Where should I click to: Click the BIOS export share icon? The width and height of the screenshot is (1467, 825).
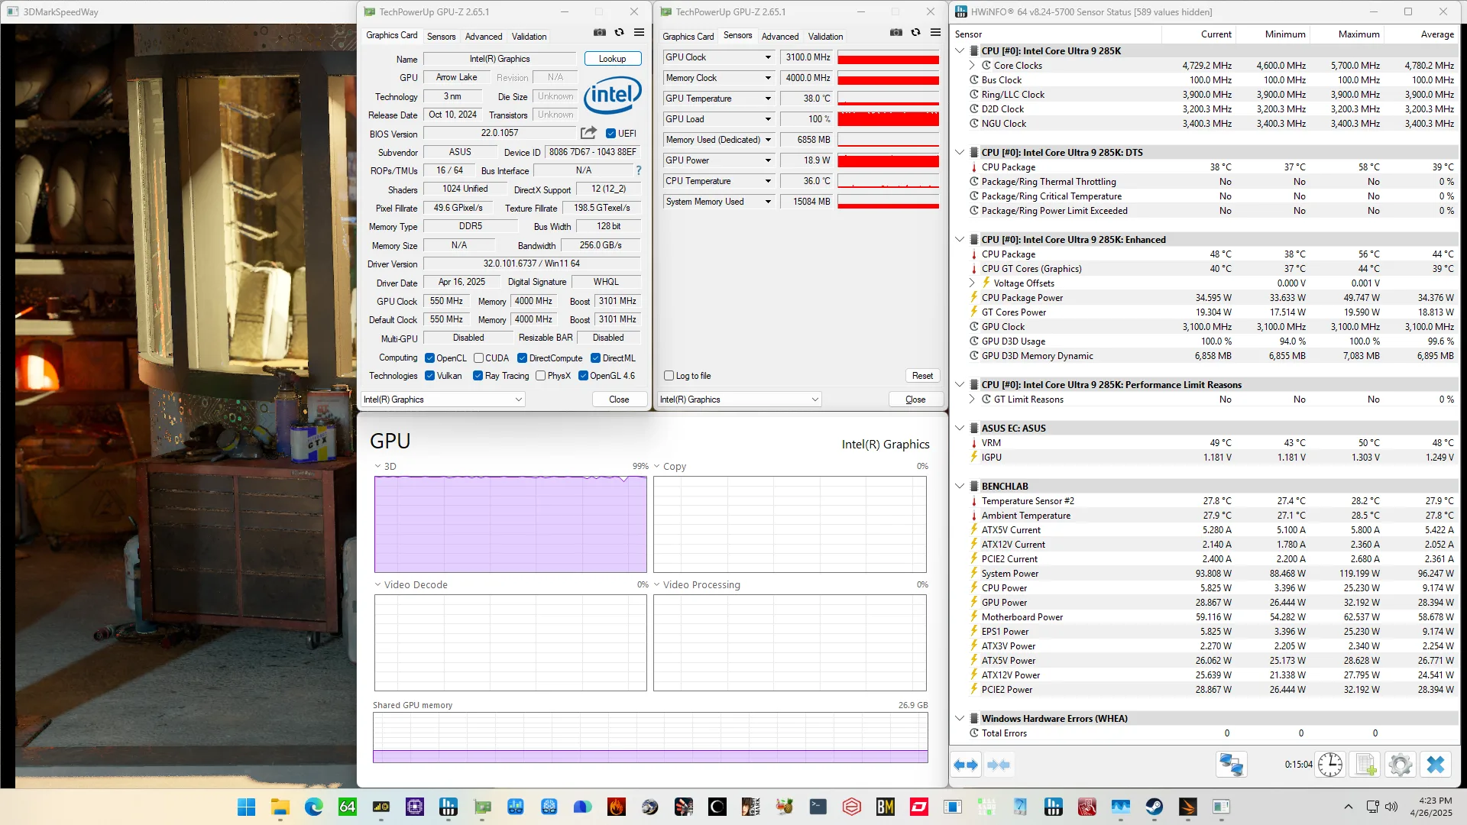[588, 133]
